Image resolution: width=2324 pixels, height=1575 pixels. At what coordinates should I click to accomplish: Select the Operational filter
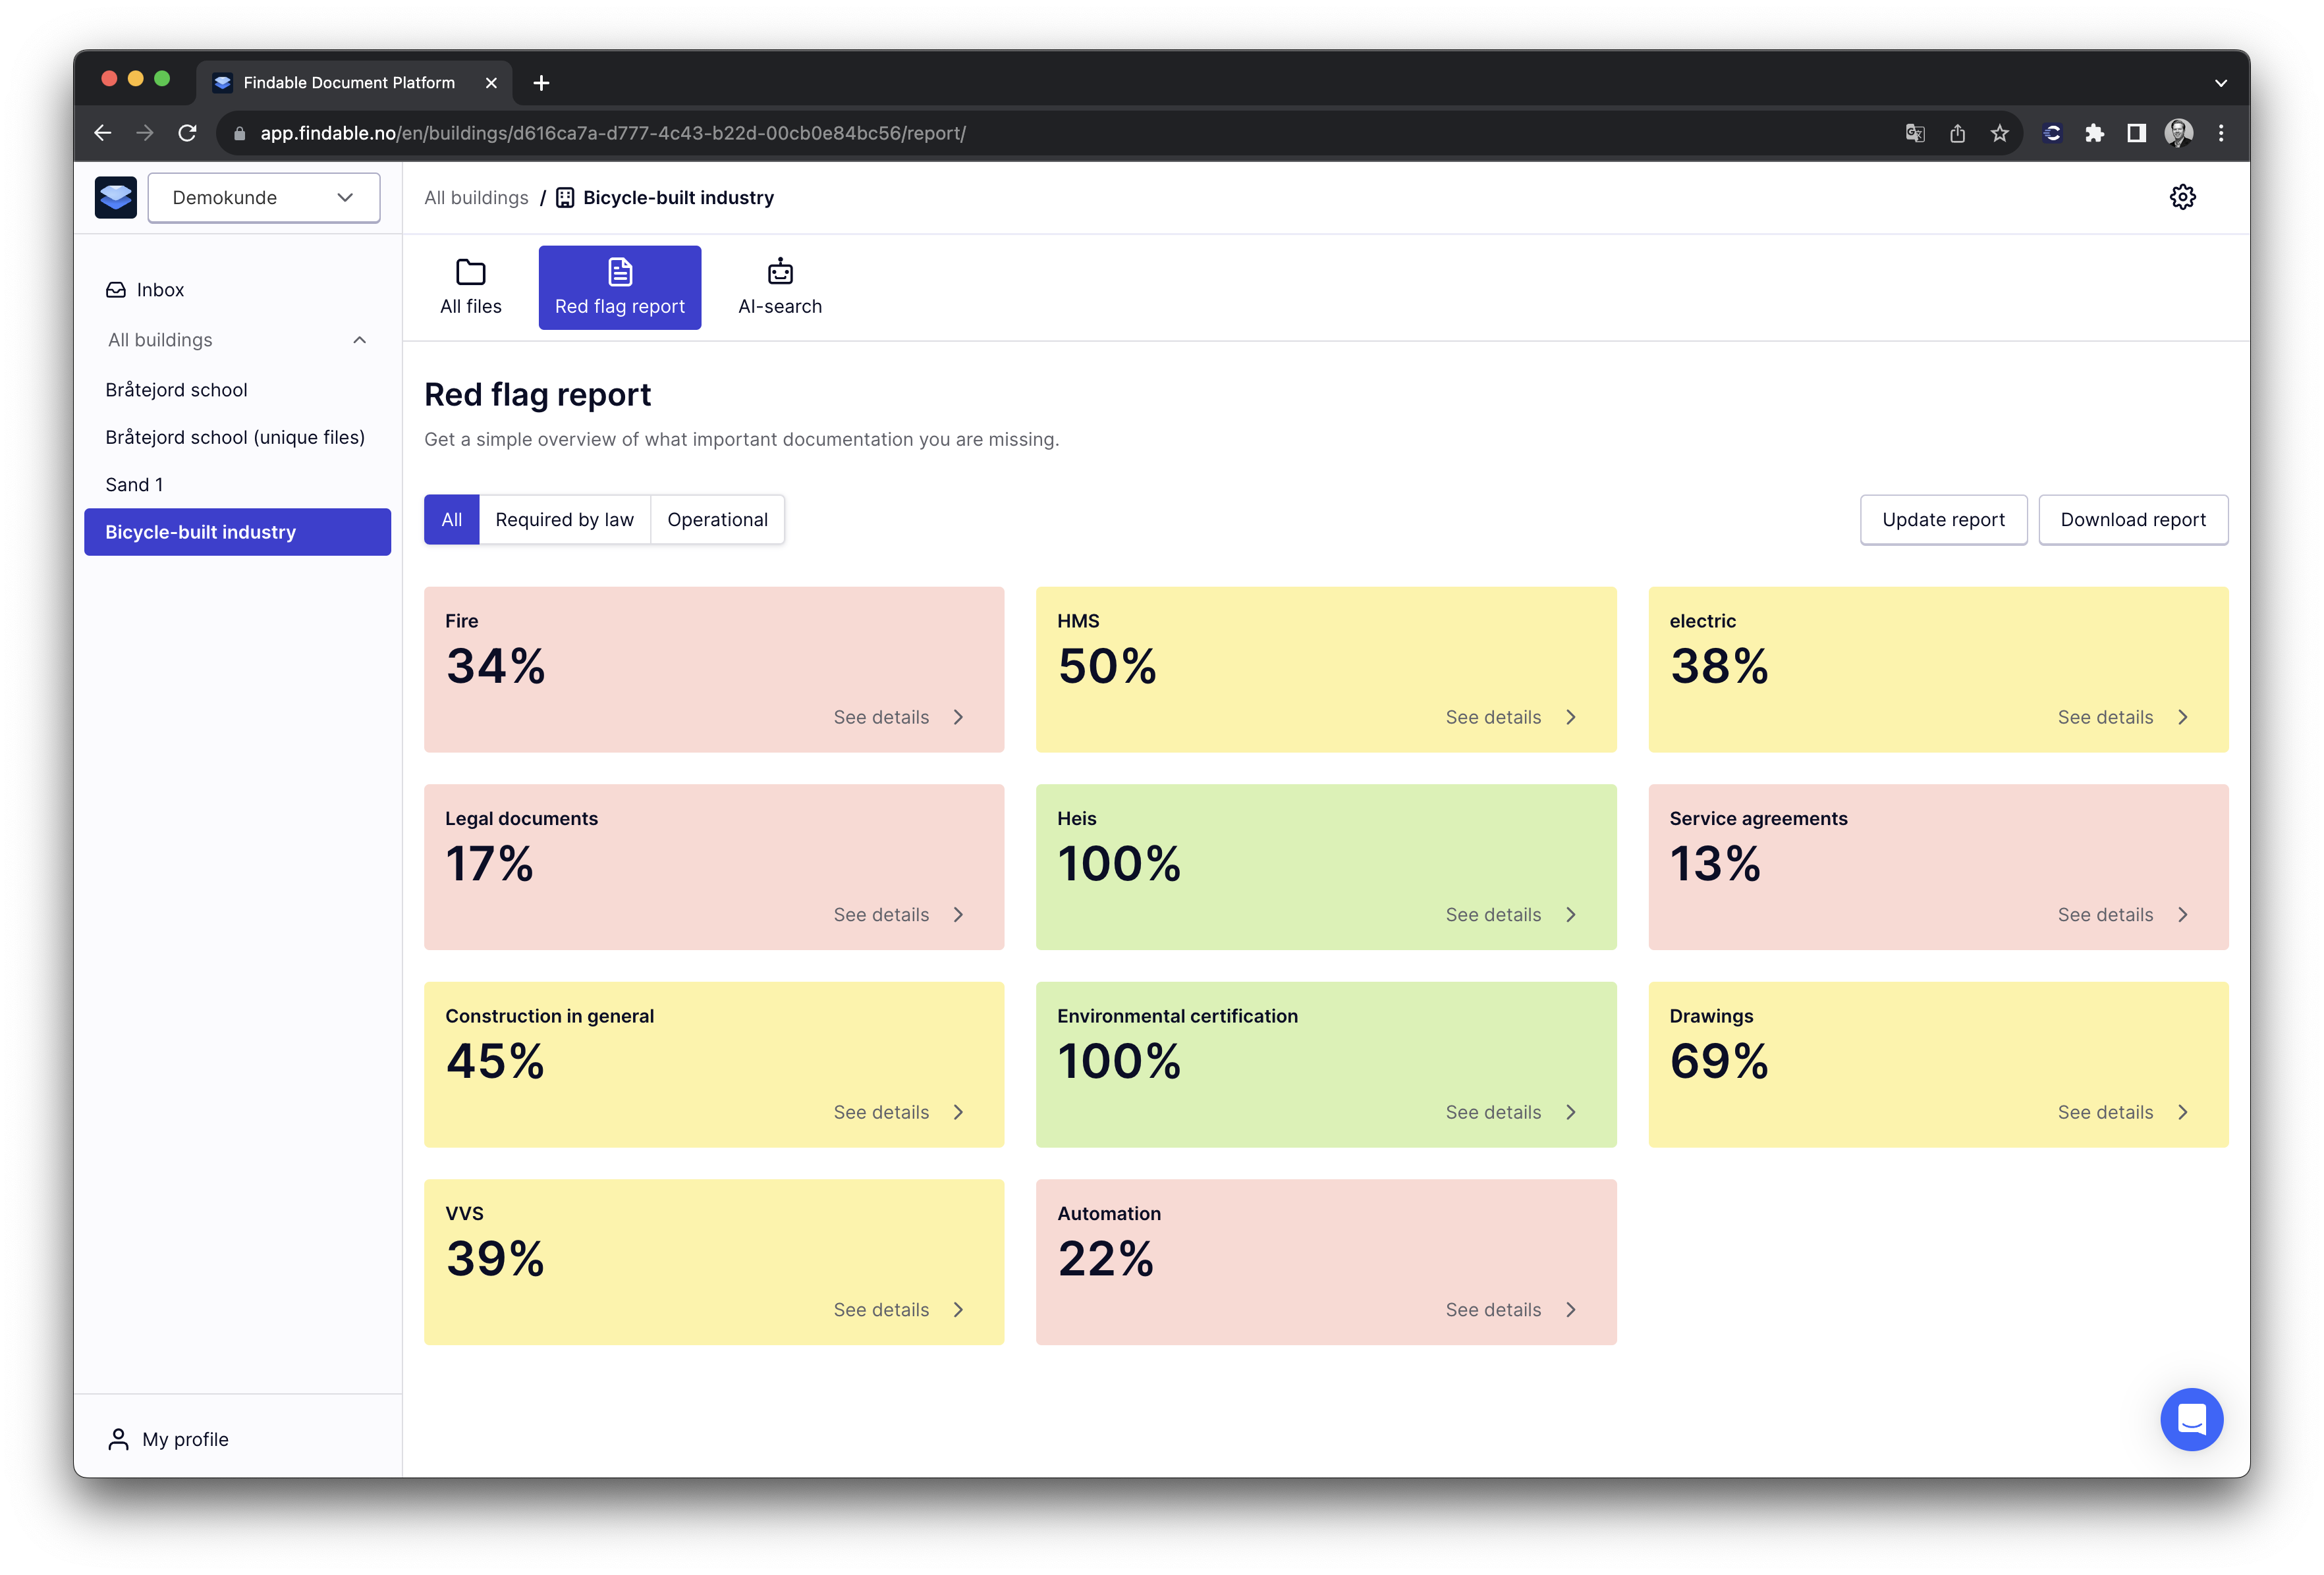click(717, 520)
